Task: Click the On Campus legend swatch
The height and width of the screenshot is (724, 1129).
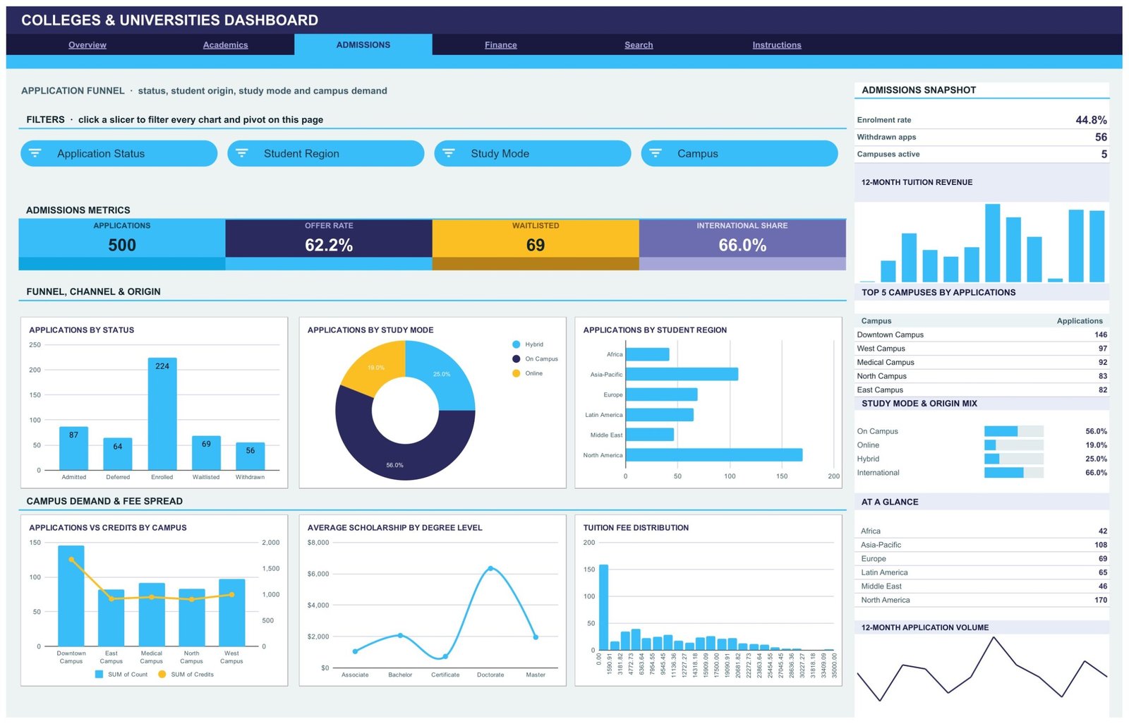Action: (517, 358)
